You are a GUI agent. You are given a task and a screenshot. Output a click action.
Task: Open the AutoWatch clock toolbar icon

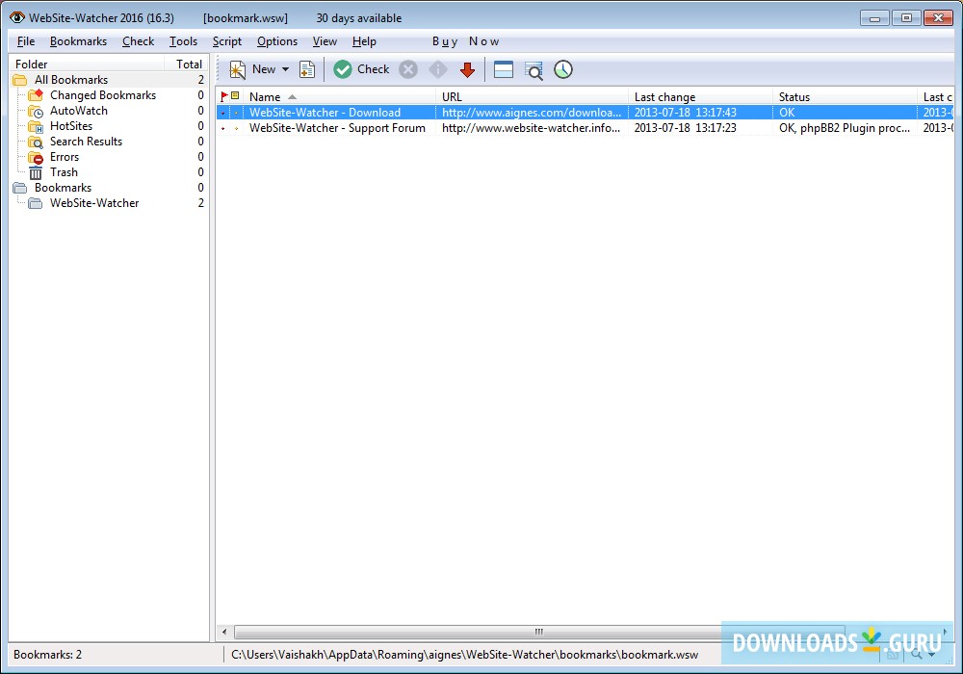click(563, 69)
